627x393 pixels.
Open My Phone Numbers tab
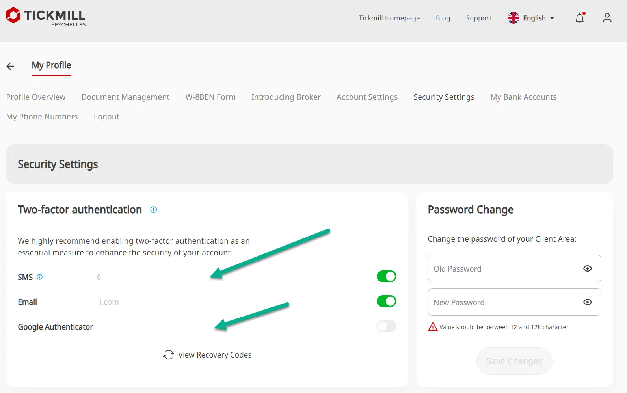click(42, 117)
